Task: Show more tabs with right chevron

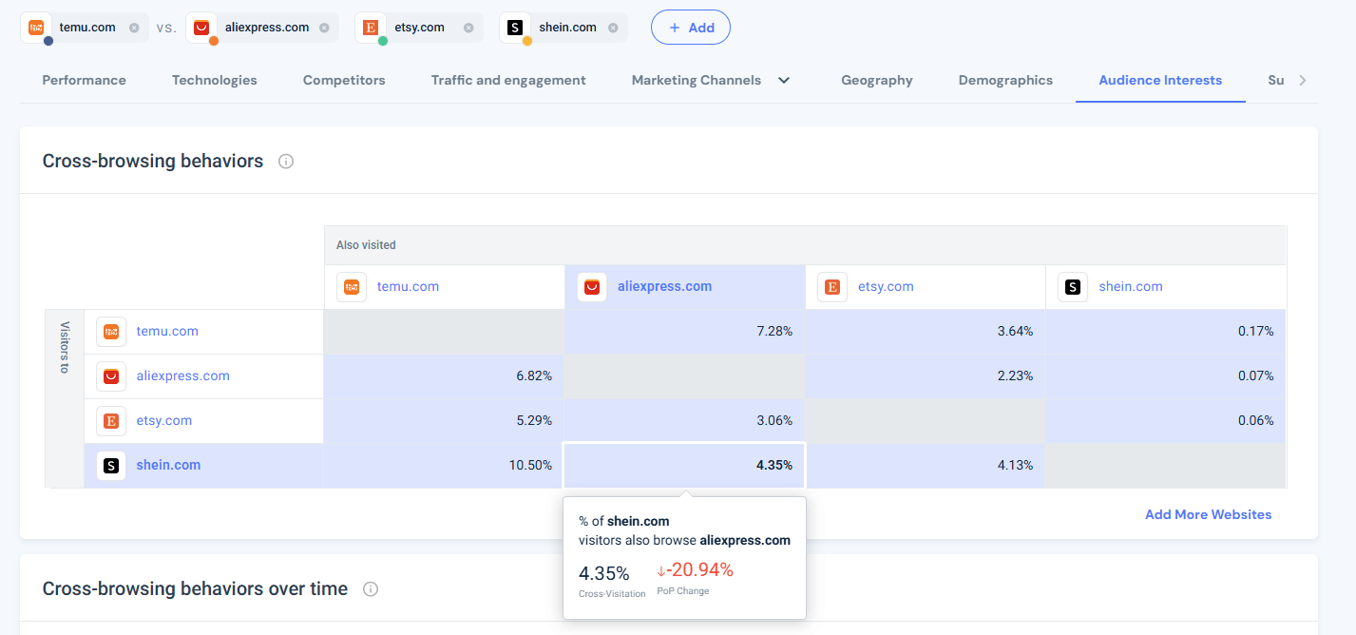Action: pyautogui.click(x=1303, y=80)
